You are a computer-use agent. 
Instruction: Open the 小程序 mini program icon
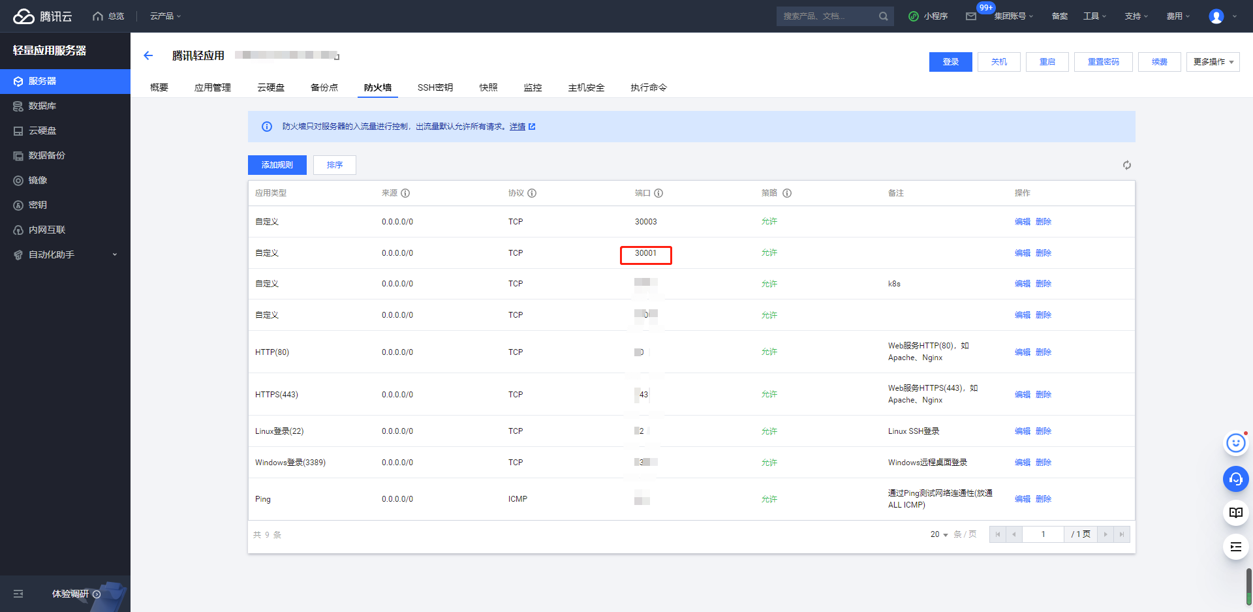pos(914,16)
